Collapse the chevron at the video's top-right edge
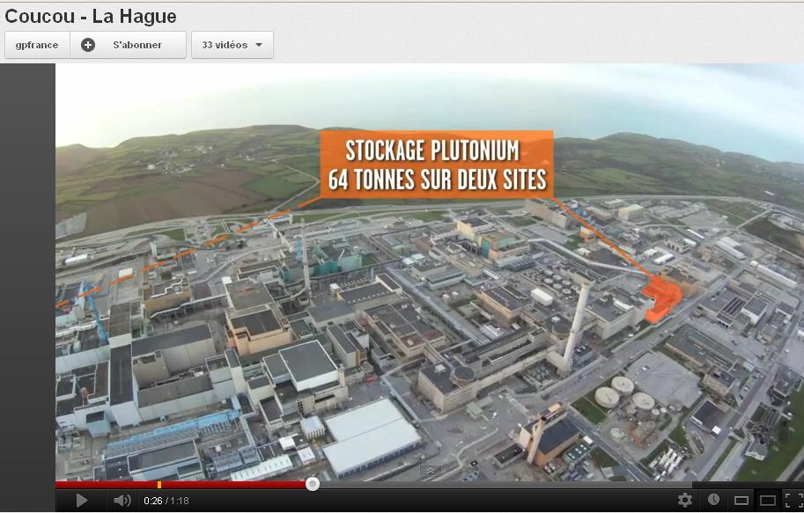The image size is (804, 513). pos(431,473)
